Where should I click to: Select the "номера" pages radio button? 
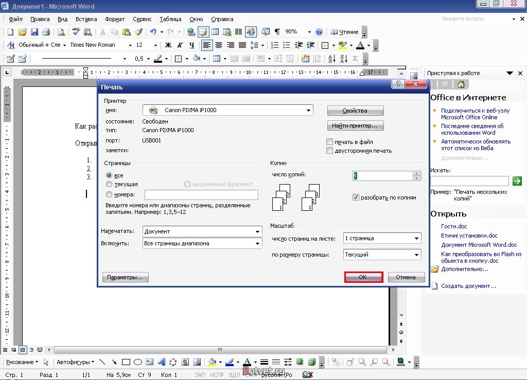tap(109, 194)
